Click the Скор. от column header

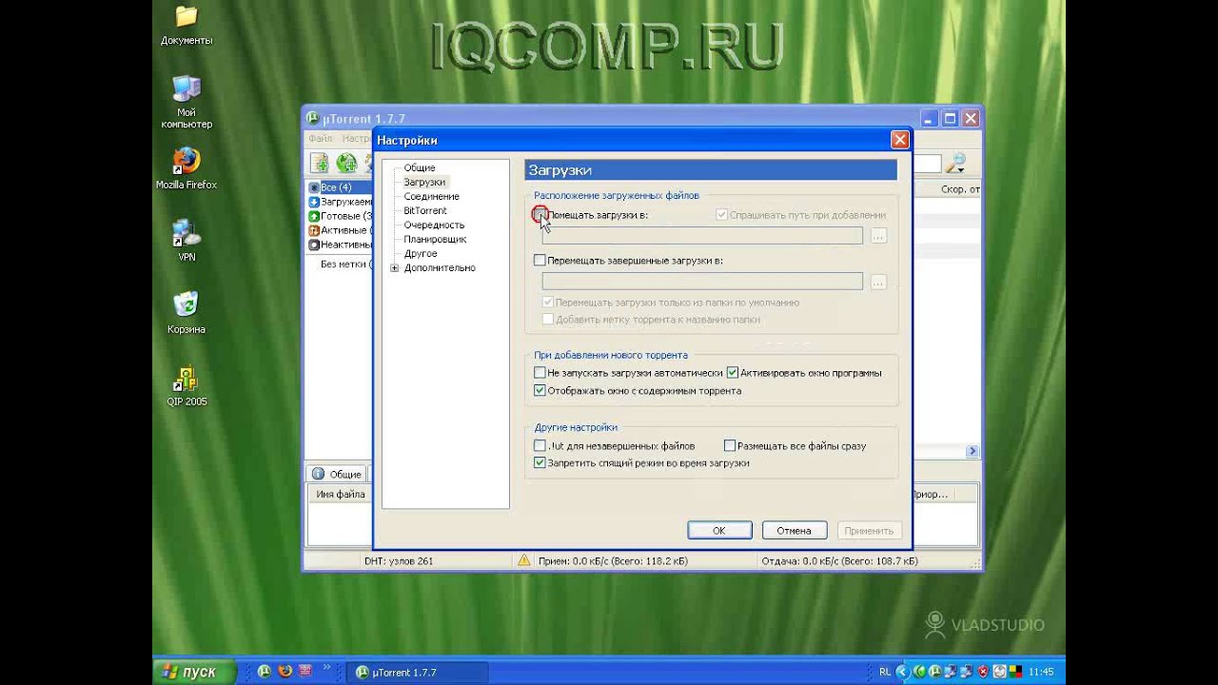tap(959, 189)
